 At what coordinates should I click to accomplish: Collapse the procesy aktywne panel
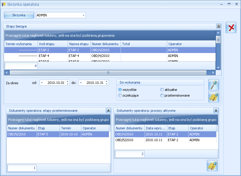(x=216, y=110)
